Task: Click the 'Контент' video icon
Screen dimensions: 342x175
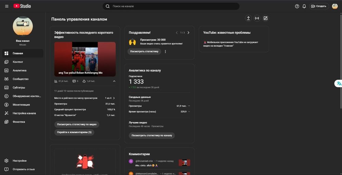Action: point(6,62)
